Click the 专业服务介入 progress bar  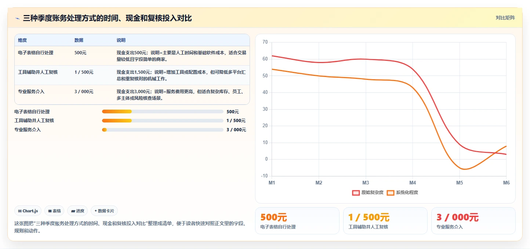click(163, 129)
